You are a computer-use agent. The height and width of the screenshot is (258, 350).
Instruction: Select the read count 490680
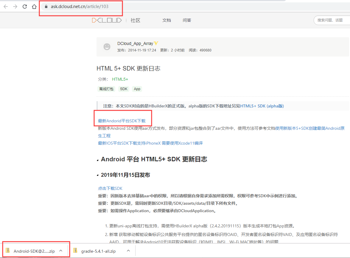(x=205, y=50)
